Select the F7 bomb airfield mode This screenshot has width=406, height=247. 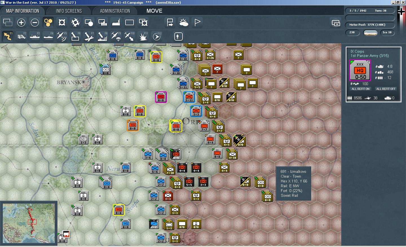(x=89, y=36)
